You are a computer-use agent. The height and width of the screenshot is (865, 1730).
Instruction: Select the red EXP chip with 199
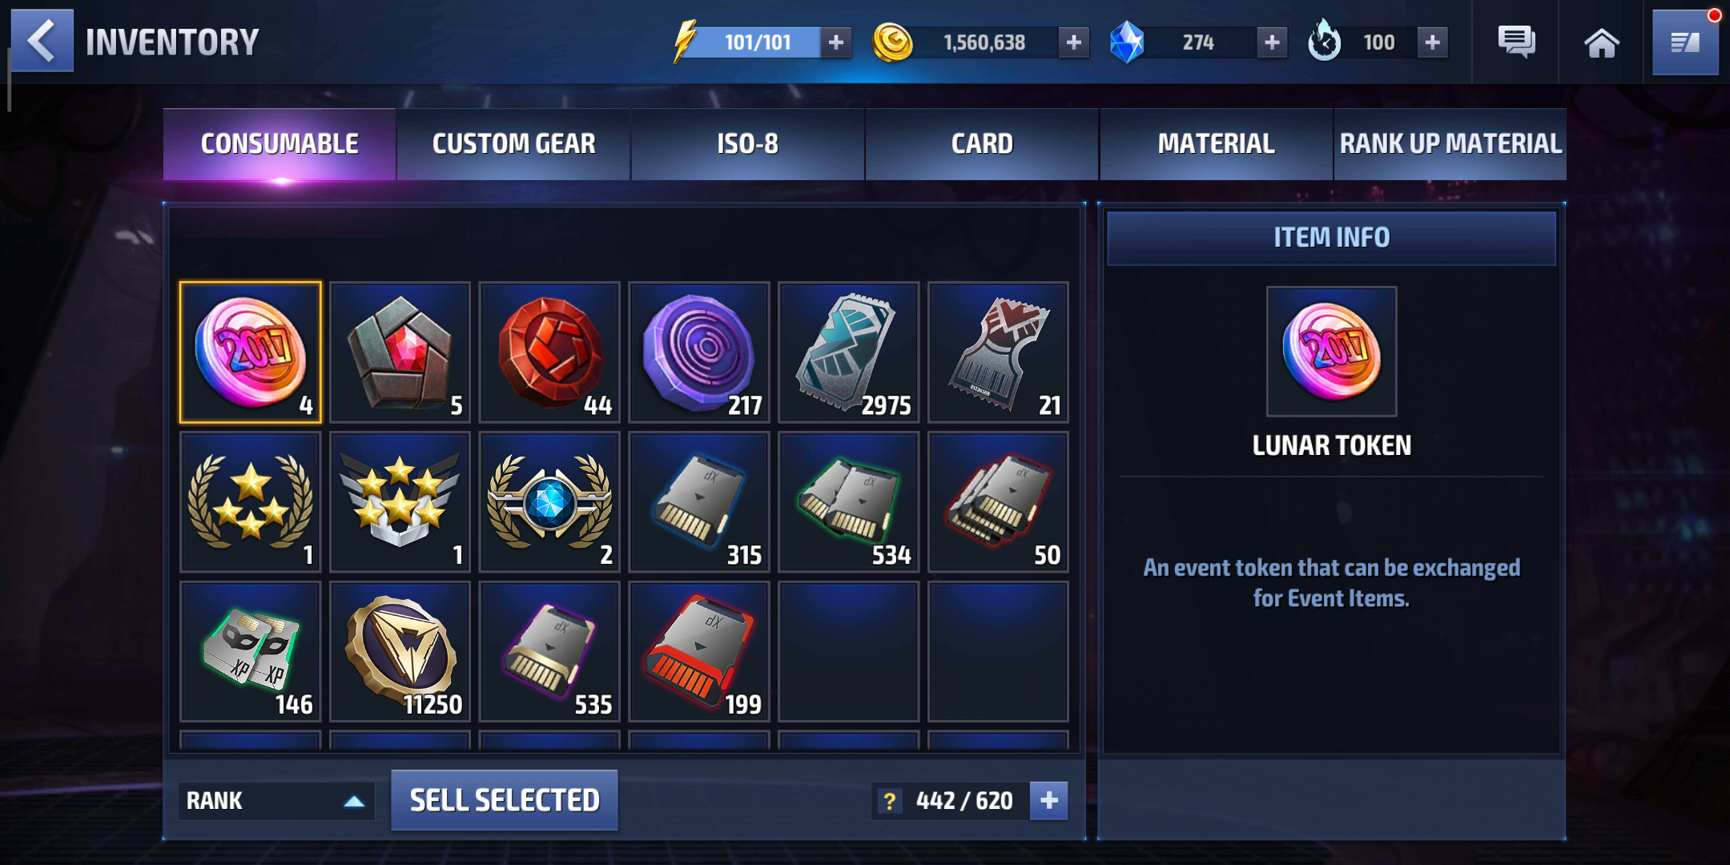pyautogui.click(x=699, y=652)
